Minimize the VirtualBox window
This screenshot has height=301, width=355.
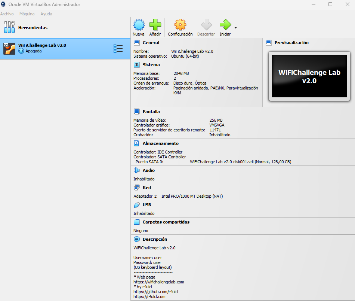tap(314, 4)
